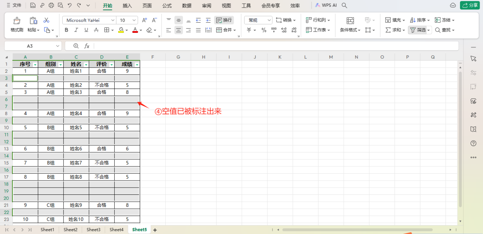Open the 插入 (Insert) ribbon tab
Viewport: 483px width, 234px height.
coord(128,6)
